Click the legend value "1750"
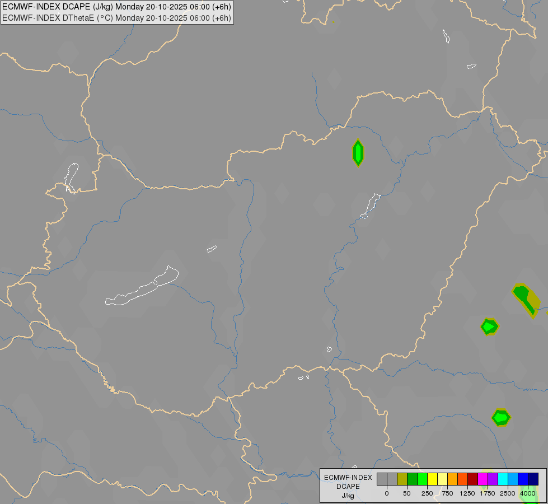The image size is (548, 504). point(488,493)
